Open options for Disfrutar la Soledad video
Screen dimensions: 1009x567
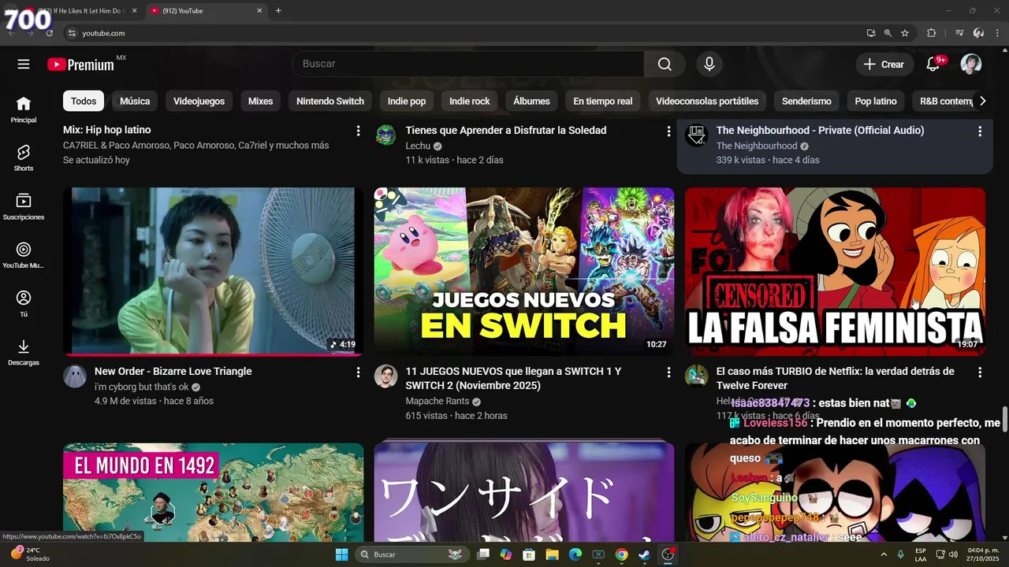(668, 131)
